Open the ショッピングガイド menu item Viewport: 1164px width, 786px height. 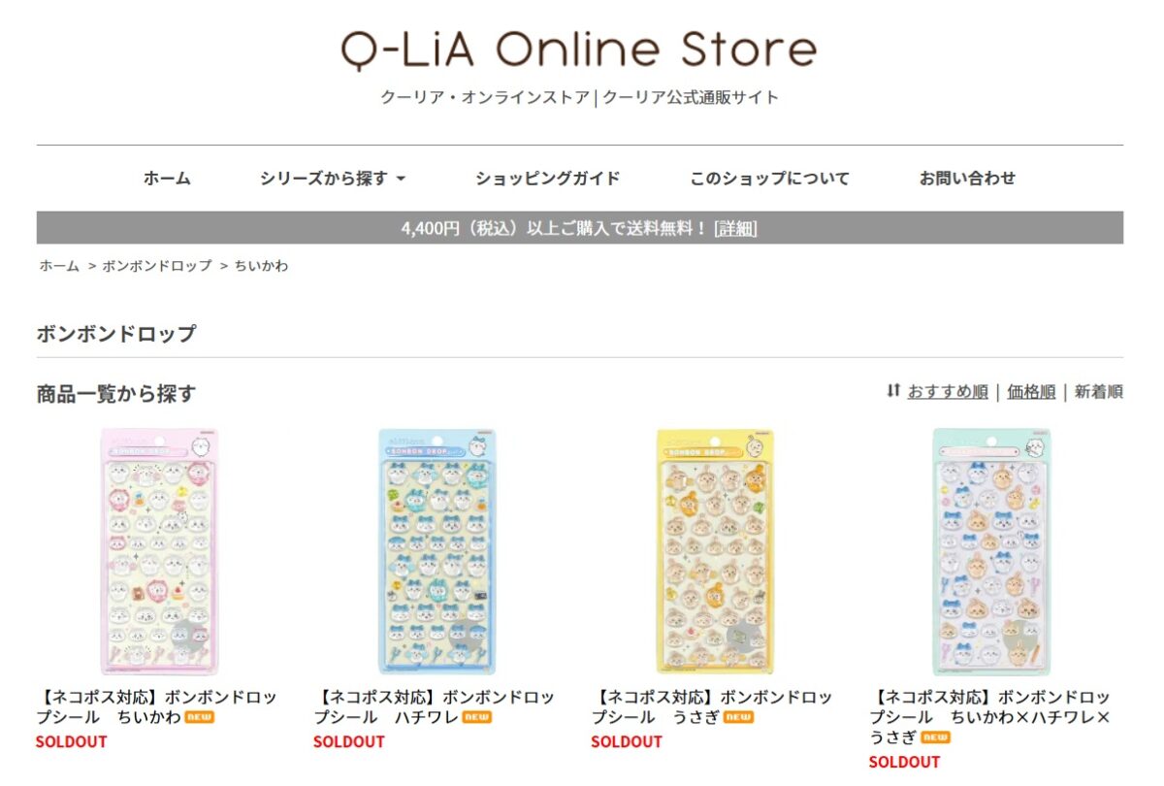pyautogui.click(x=547, y=179)
